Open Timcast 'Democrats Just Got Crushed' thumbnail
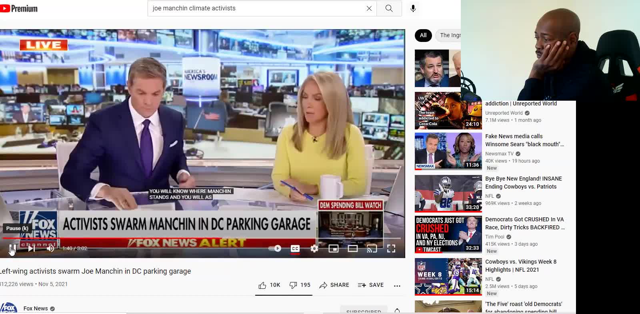The width and height of the screenshot is (640, 314). click(x=448, y=235)
